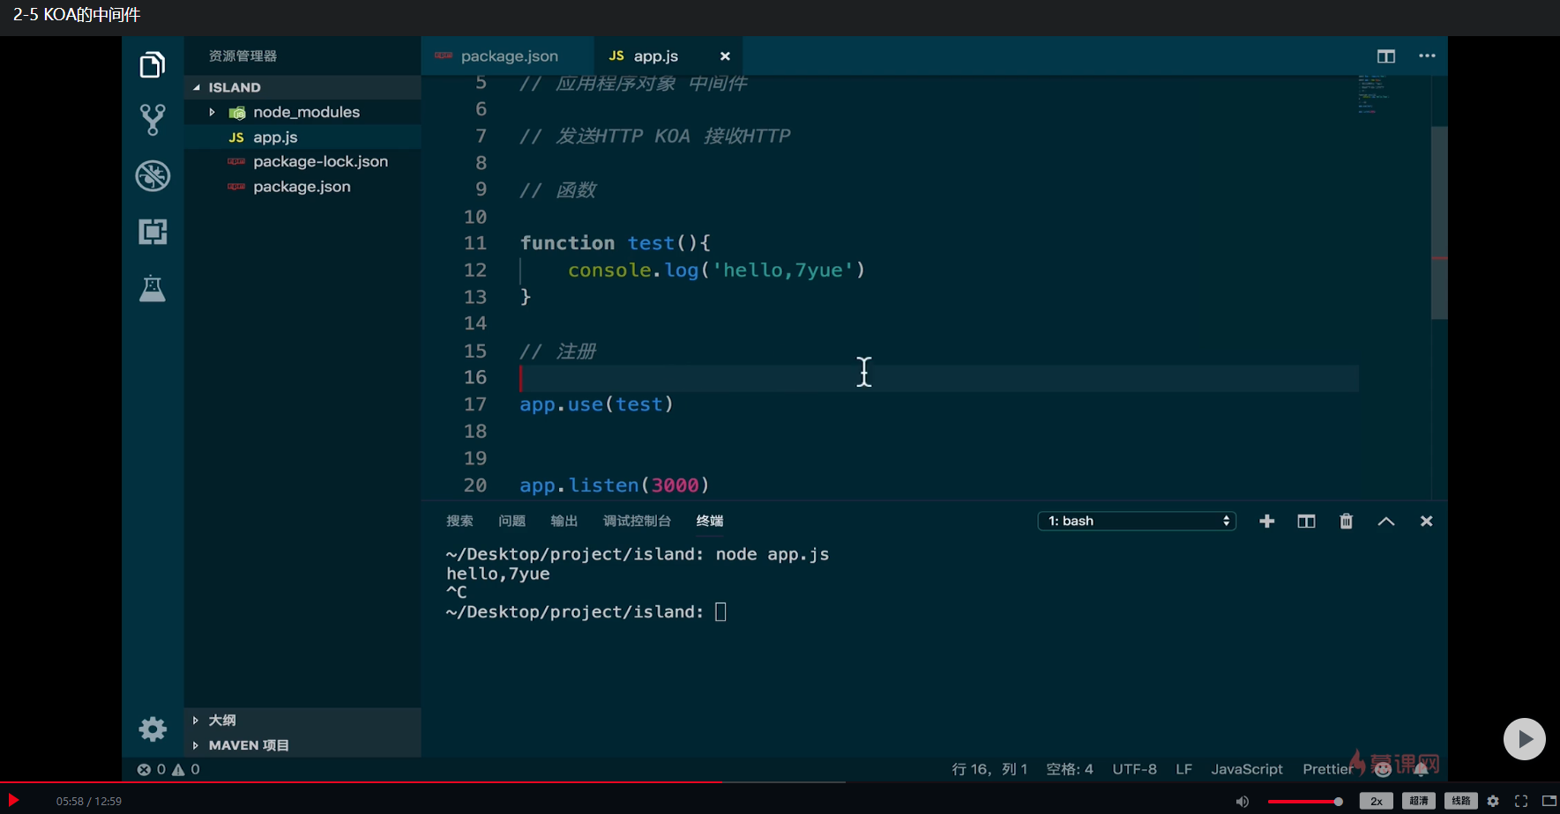The height and width of the screenshot is (814, 1560).
Task: Open the Extensions view icon
Action: pyautogui.click(x=153, y=232)
